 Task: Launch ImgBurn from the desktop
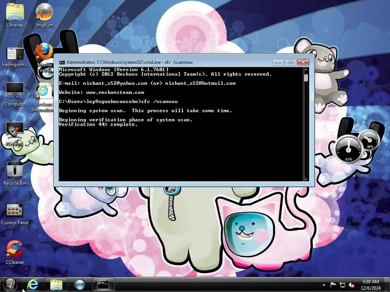click(x=44, y=15)
